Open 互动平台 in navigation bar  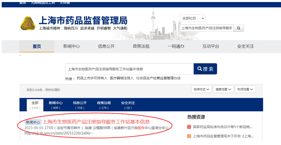[210, 47]
